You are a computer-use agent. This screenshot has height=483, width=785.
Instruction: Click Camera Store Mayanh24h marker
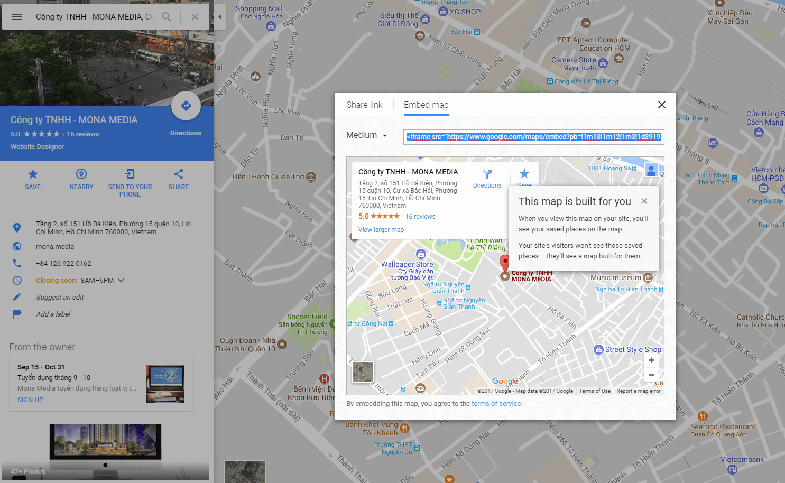[x=603, y=63]
